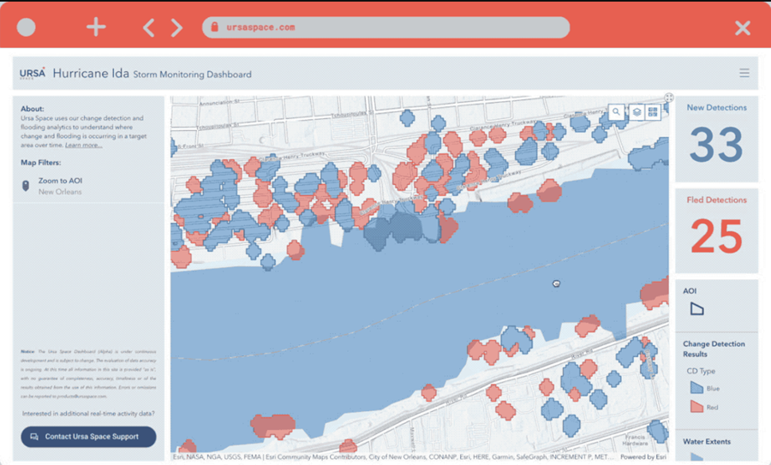The image size is (771, 465).
Task: Click the Red CD Type legend swatch
Action: [x=696, y=408]
